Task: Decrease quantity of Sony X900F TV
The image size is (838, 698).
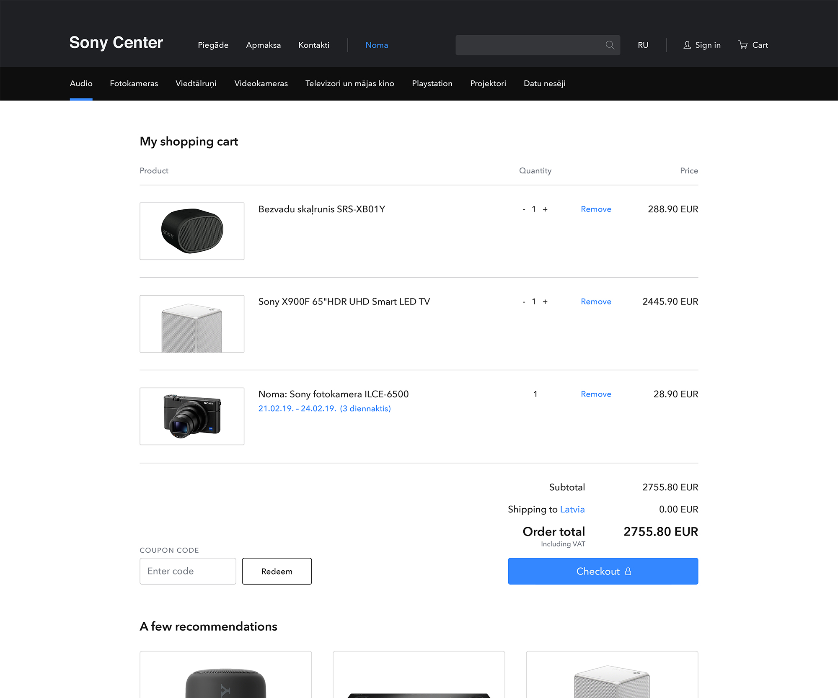Action: (x=524, y=302)
